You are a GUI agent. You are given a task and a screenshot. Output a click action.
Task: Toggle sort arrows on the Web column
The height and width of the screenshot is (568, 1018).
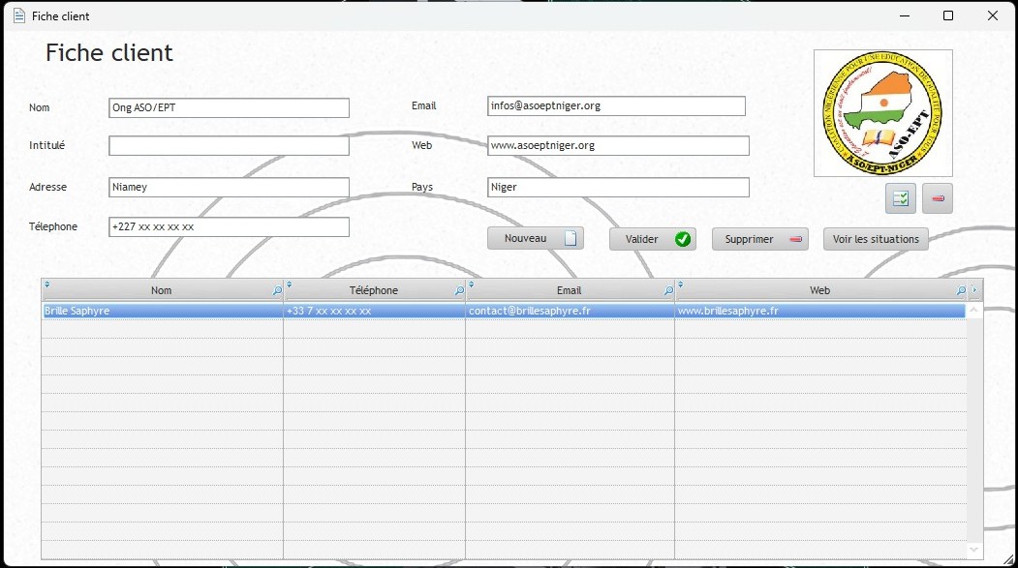tap(680, 285)
